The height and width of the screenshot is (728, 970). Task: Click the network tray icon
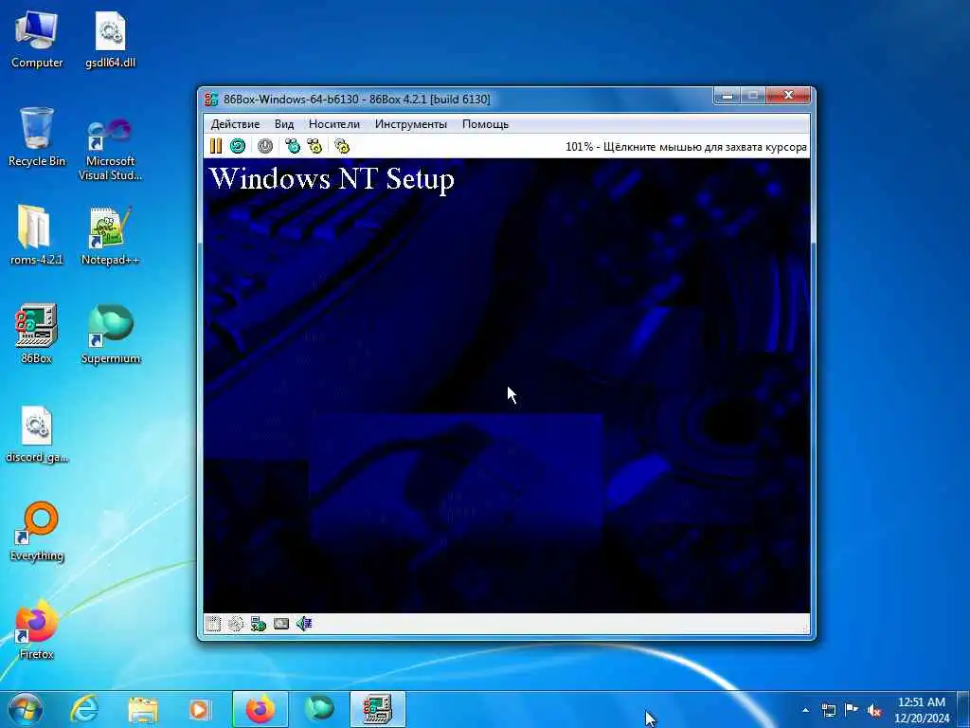coord(829,710)
